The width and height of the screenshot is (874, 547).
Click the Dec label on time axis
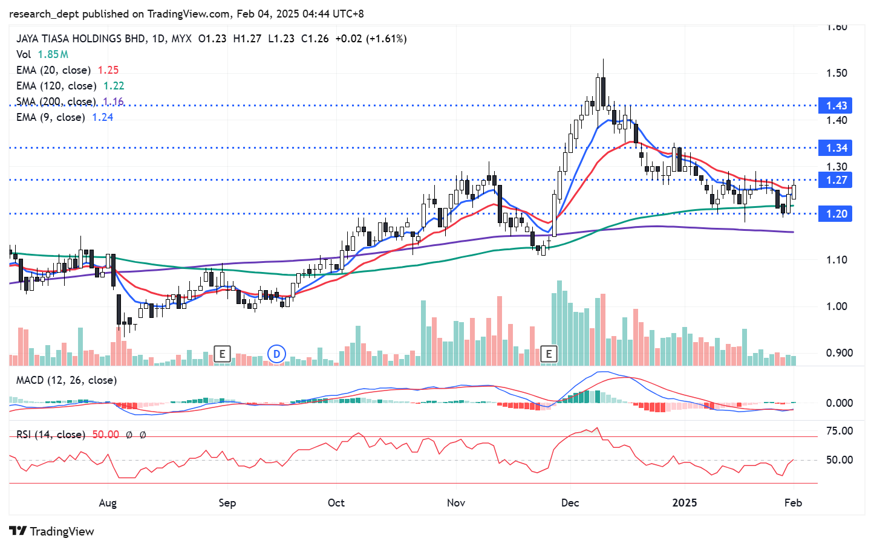[x=570, y=503]
